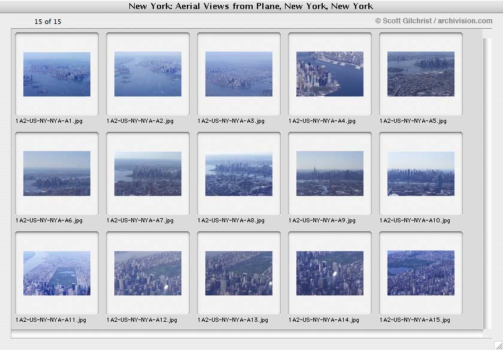Click filename label 1A2-US-NY-NYA-A15.jpg
This screenshot has width=503, height=350.
pos(415,320)
